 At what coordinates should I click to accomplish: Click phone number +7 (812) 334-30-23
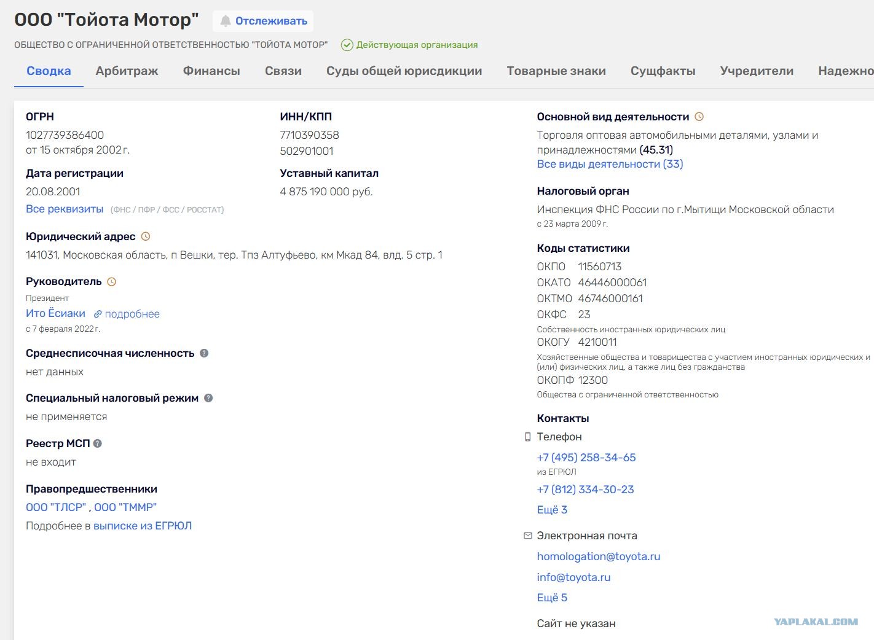585,490
